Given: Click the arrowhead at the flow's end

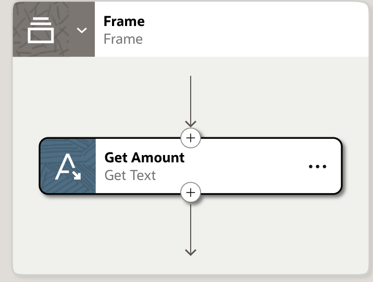Looking at the screenshot, I should [191, 252].
